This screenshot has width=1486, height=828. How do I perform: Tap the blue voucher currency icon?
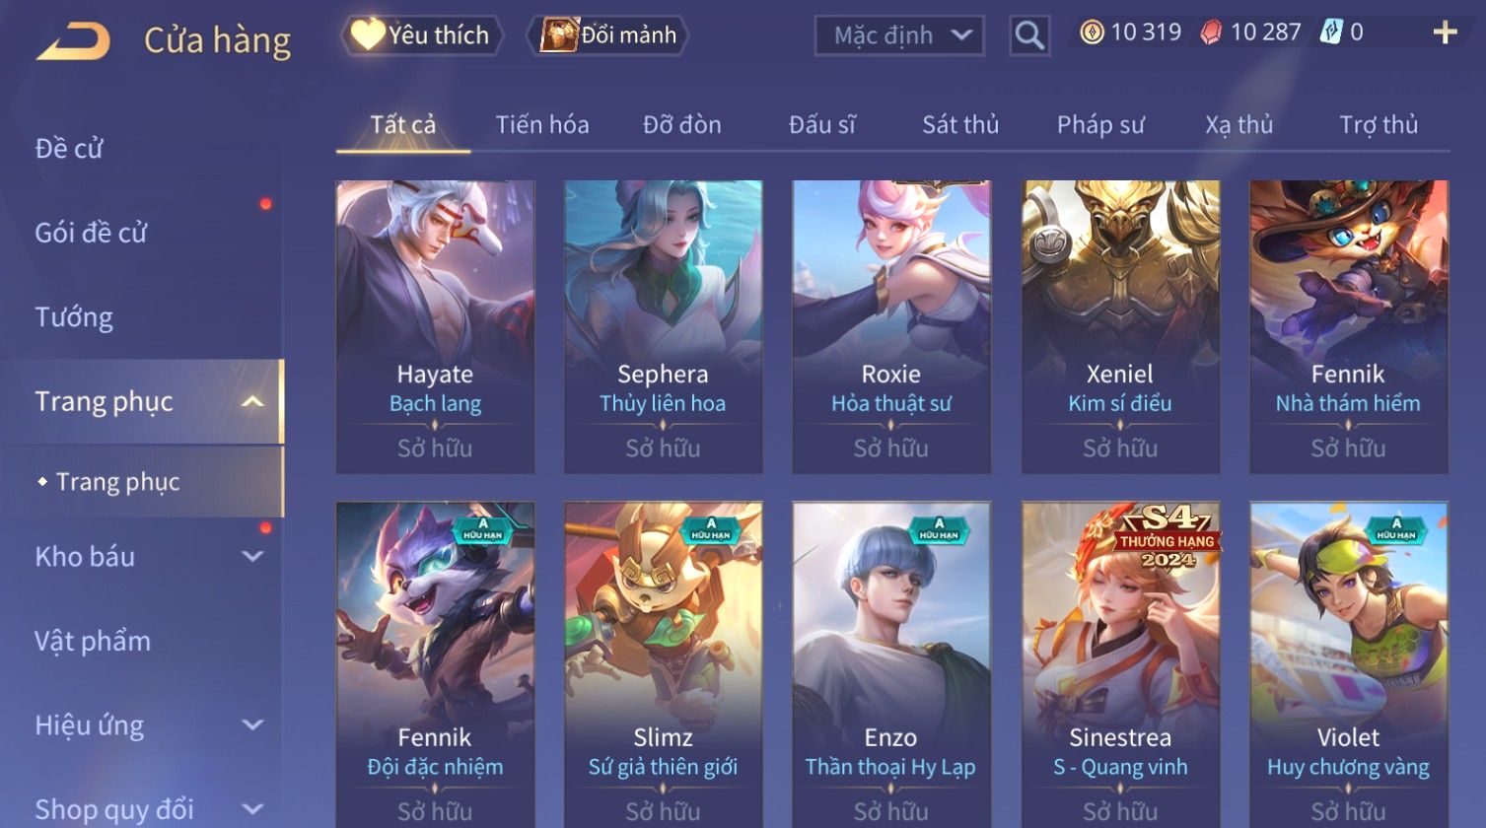(x=1331, y=32)
